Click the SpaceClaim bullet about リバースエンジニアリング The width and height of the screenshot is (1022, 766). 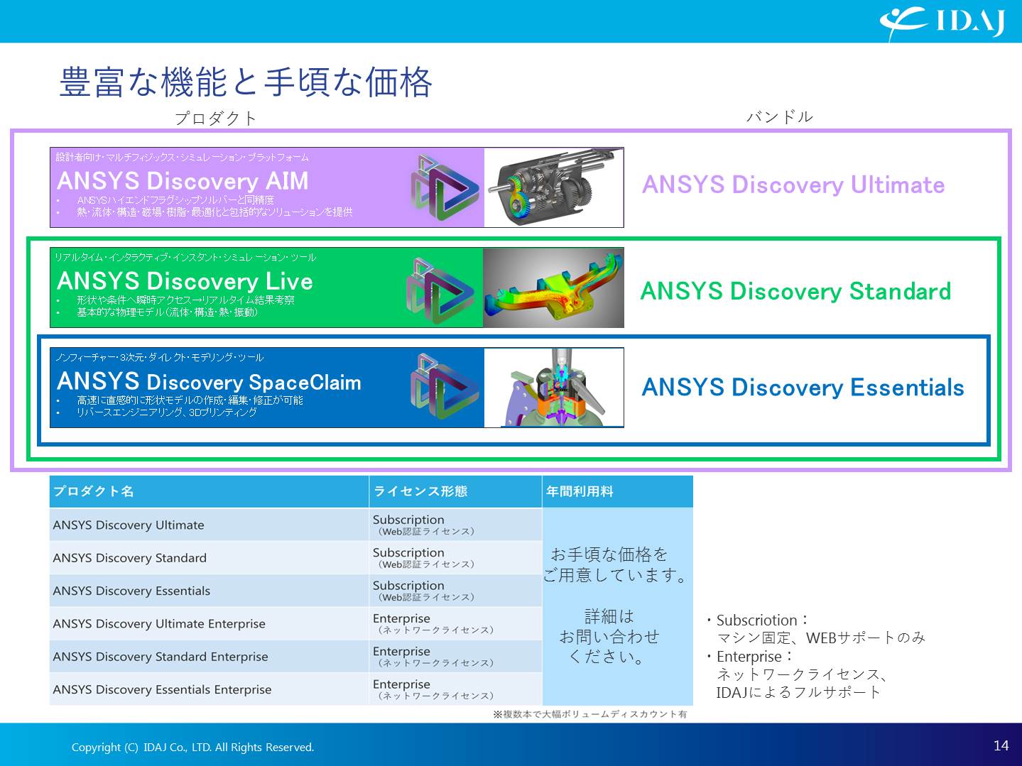(167, 412)
